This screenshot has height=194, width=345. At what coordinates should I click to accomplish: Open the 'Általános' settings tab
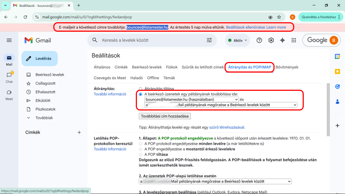[x=102, y=67]
